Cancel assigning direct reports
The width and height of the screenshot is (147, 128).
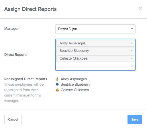click(13, 119)
